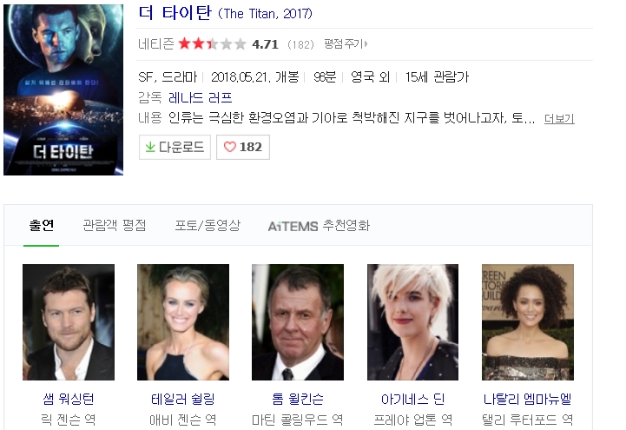The image size is (626, 430).
Task: Click The Titan movie poster
Action: pyautogui.click(x=63, y=89)
